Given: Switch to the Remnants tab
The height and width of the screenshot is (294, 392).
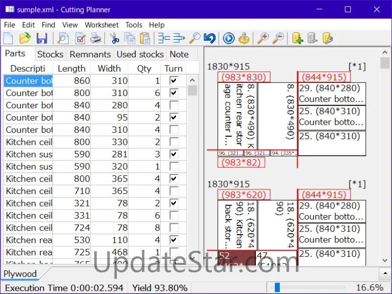Looking at the screenshot, I should (90, 54).
